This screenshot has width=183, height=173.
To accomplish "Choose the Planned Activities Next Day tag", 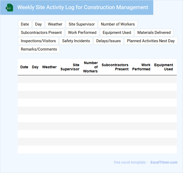I will pyautogui.click(x=151, y=41).
